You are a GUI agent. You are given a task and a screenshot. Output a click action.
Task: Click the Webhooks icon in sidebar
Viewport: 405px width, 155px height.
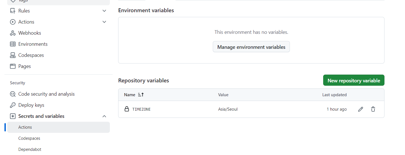[x=13, y=33]
